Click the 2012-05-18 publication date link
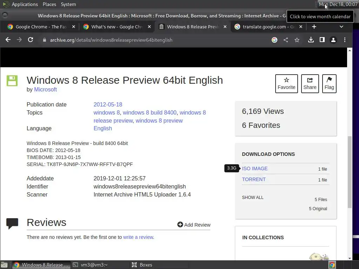 pyautogui.click(x=108, y=104)
